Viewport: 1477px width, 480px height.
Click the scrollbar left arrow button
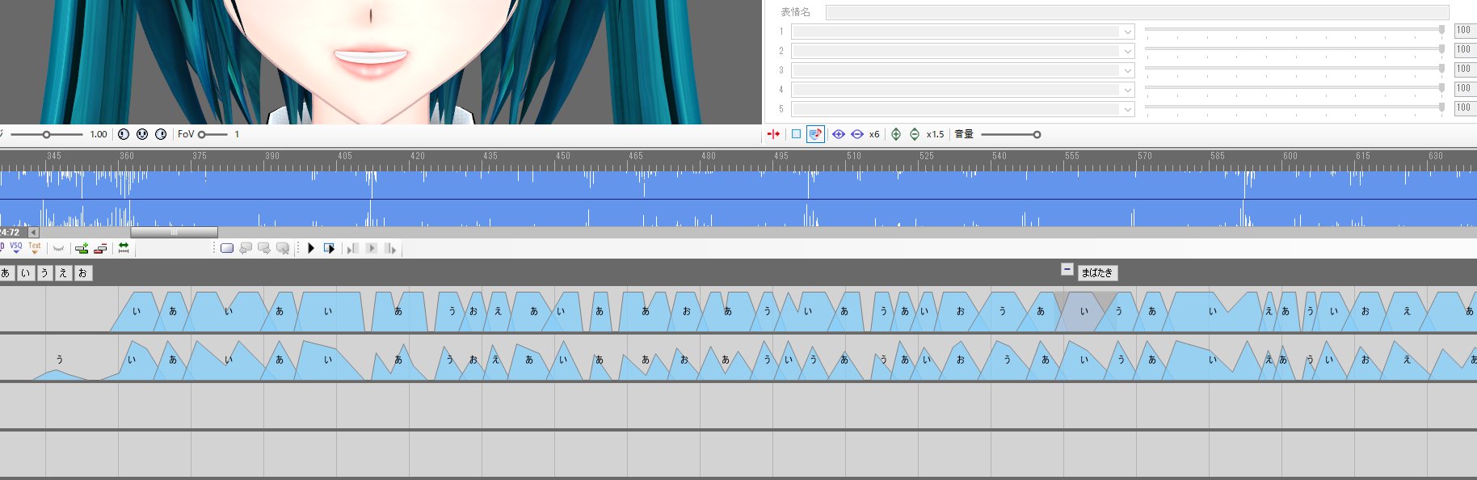pos(34,233)
